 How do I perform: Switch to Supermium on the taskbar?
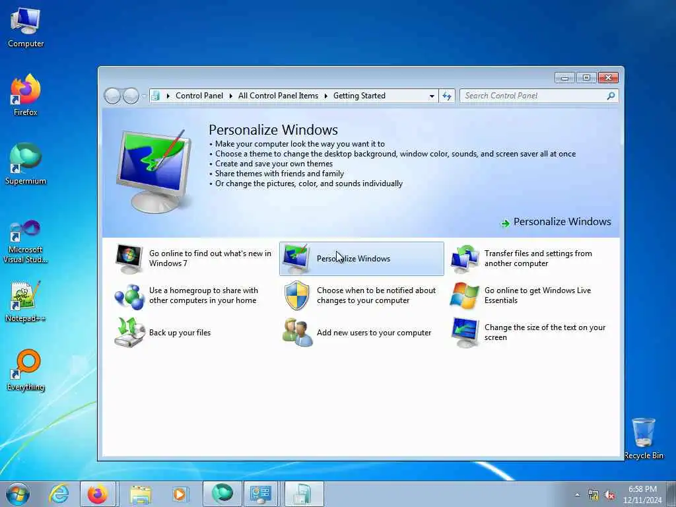[222, 494]
